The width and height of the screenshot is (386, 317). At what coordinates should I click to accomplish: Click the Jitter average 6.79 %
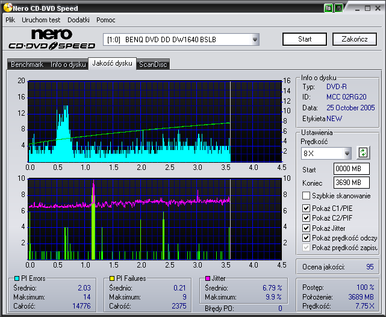[x=272, y=287]
